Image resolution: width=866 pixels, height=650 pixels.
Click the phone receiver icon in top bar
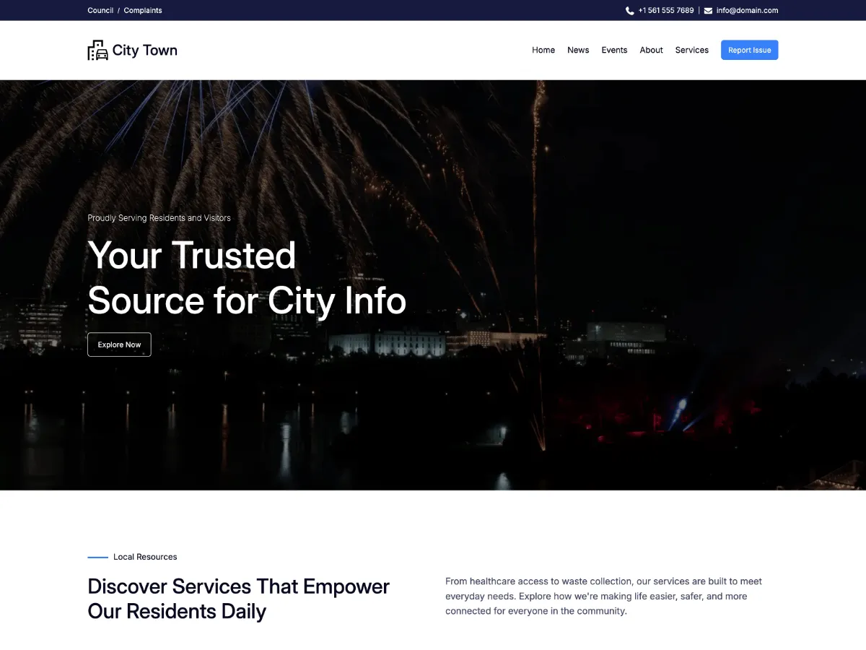(629, 10)
